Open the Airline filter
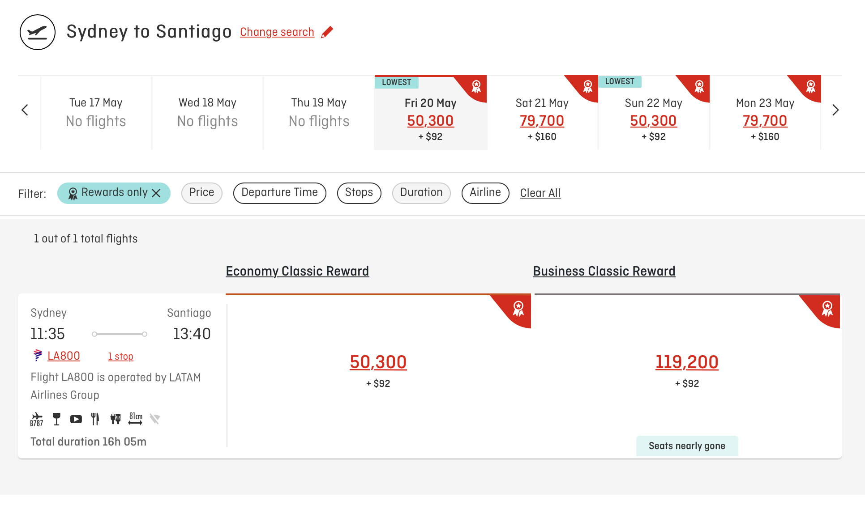This screenshot has height=518, width=865. click(485, 193)
